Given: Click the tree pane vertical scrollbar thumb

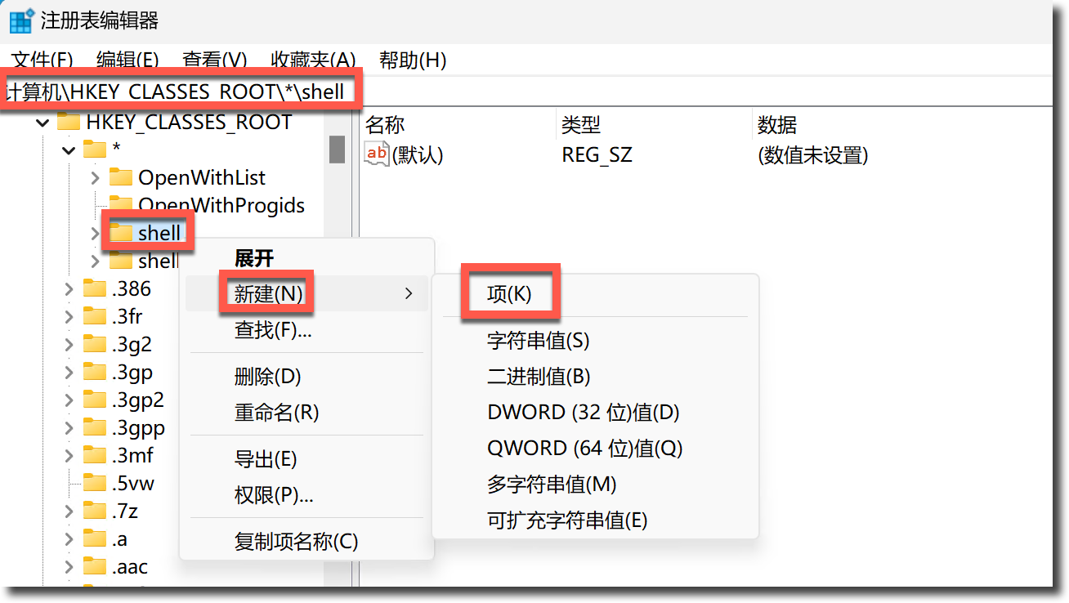Looking at the screenshot, I should tap(337, 150).
